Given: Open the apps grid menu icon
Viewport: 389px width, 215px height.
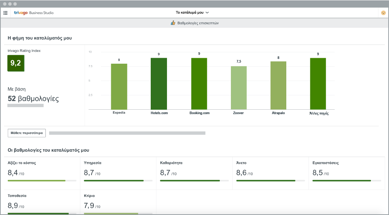Looking at the screenshot, I should pyautogui.click(x=6, y=13).
